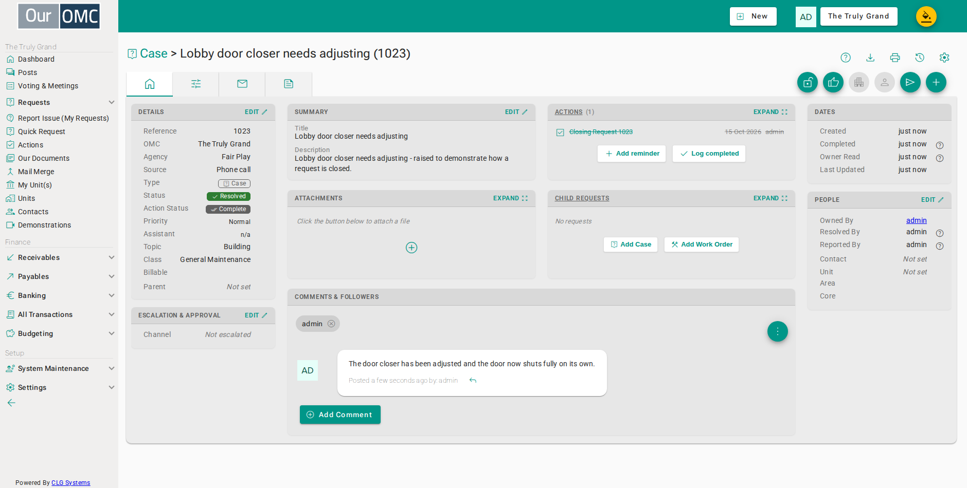Open the print icon in header
This screenshot has height=488, width=967.
click(895, 58)
